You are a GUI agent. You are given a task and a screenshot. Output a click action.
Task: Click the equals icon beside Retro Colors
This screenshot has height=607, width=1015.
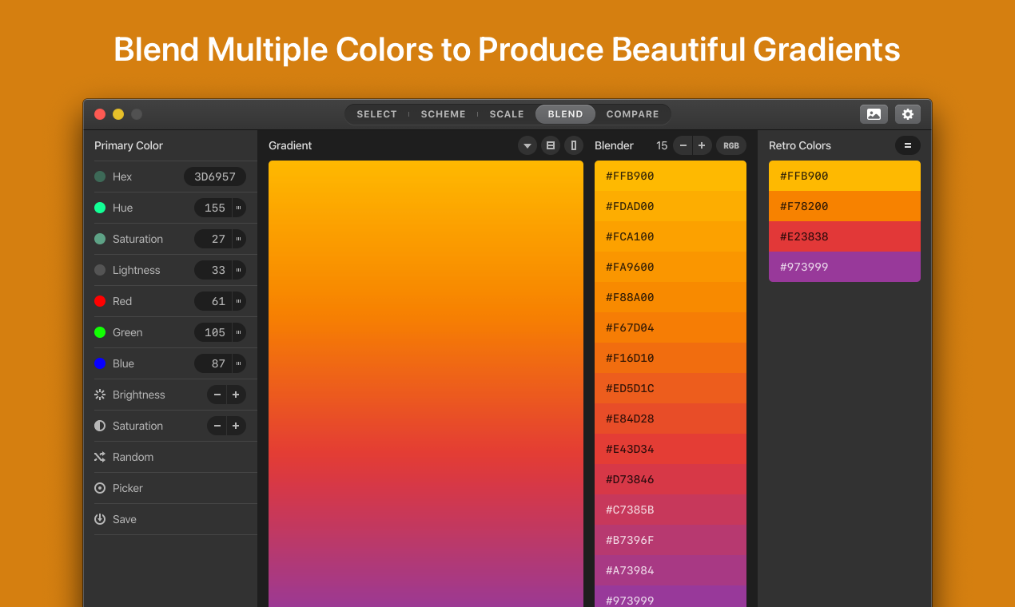tap(908, 145)
